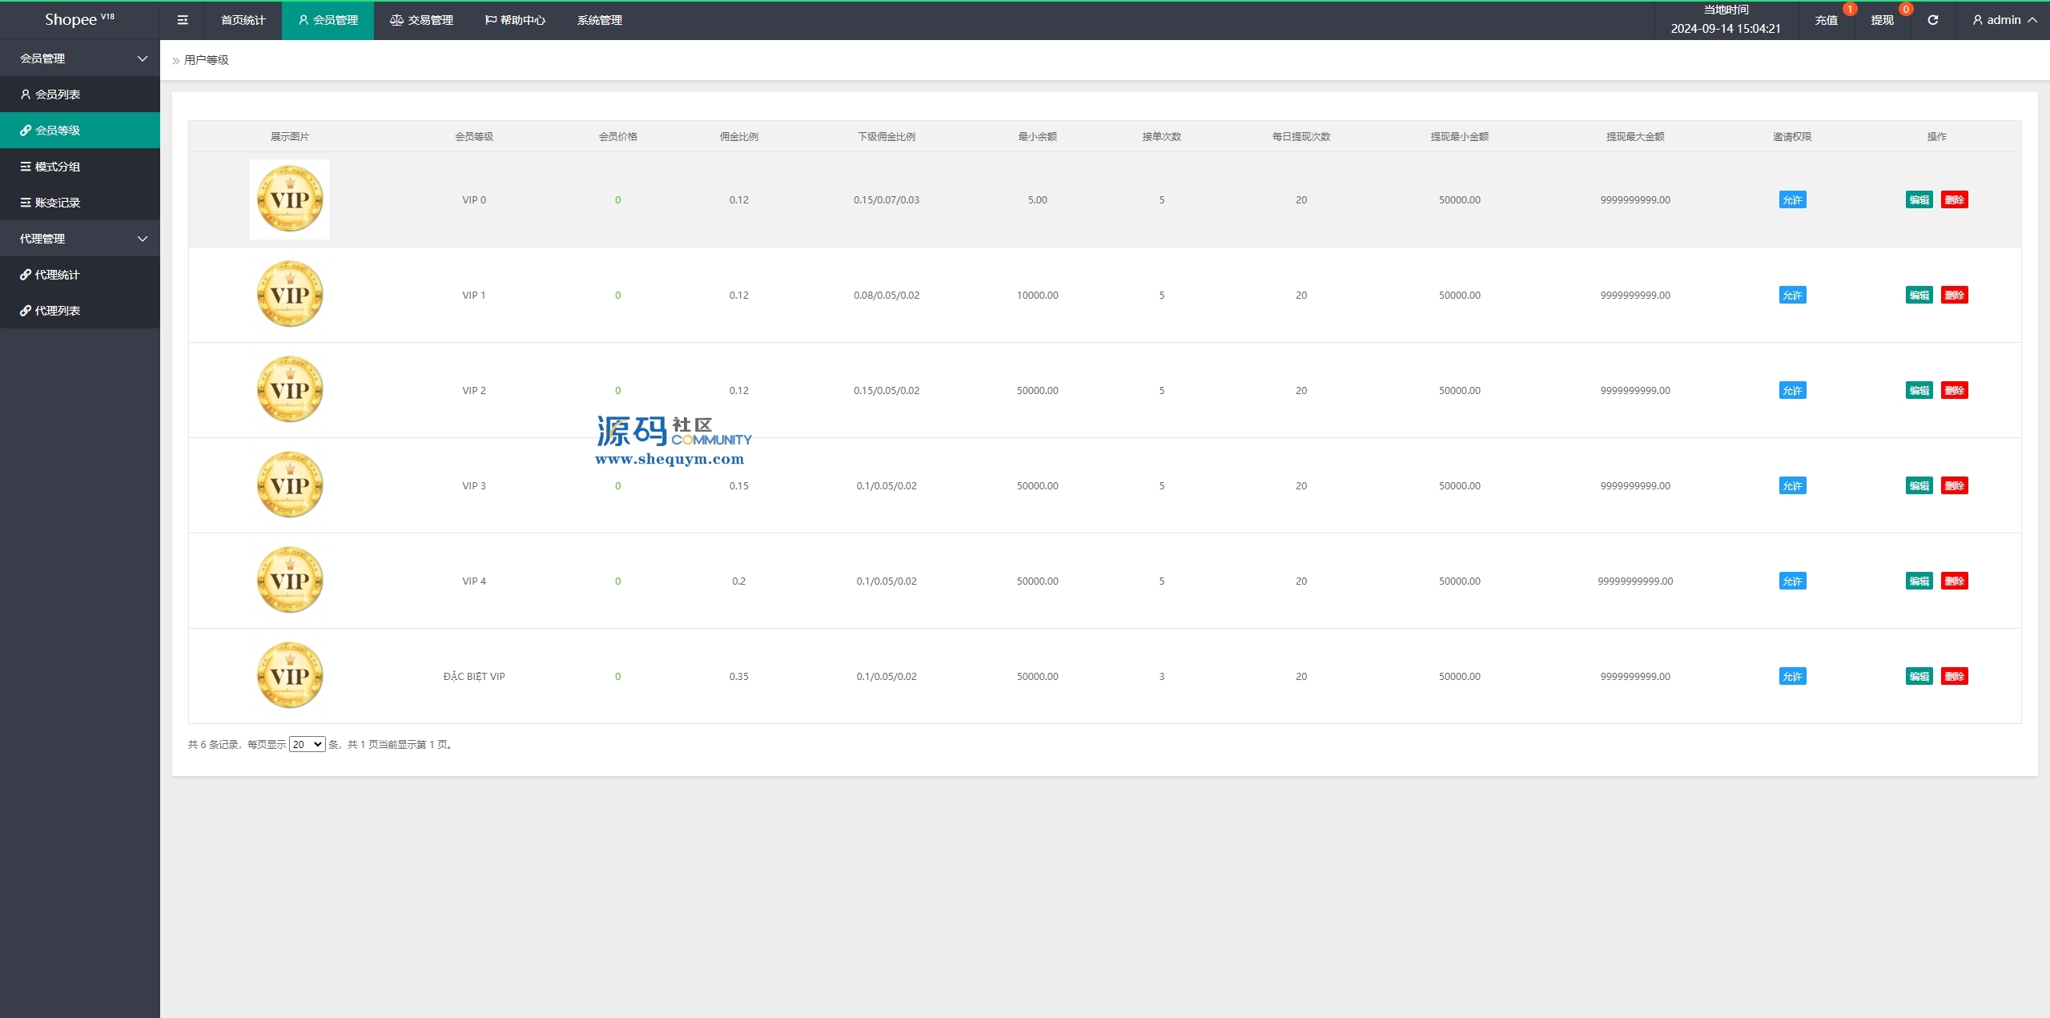This screenshot has width=2050, height=1018.
Task: Open 账变记录 sidebar item
Action: click(x=57, y=203)
